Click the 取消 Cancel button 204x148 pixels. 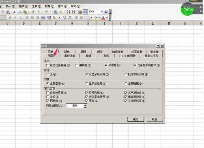pyautogui.click(x=155, y=119)
